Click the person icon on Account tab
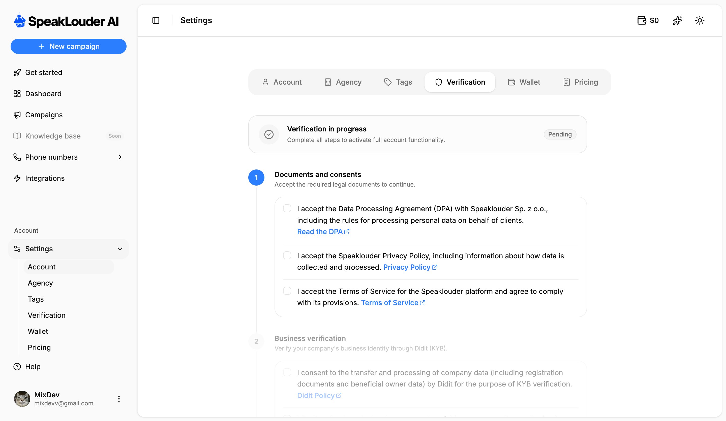The image size is (726, 421). (x=265, y=82)
